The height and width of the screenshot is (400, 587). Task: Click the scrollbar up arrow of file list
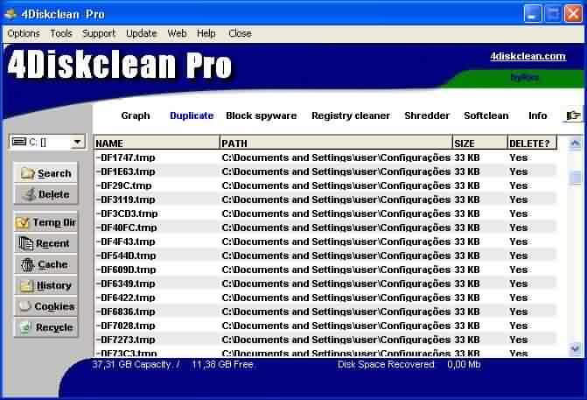pos(575,144)
